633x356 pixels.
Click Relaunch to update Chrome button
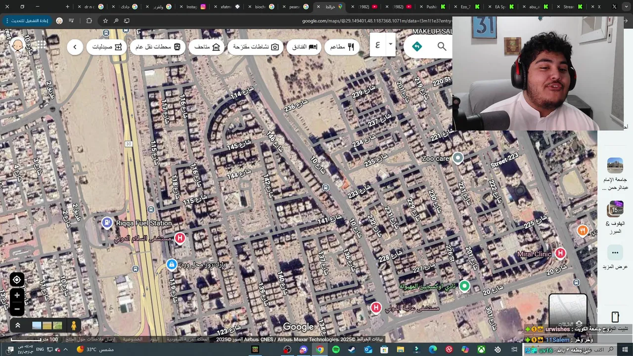[x=27, y=21]
